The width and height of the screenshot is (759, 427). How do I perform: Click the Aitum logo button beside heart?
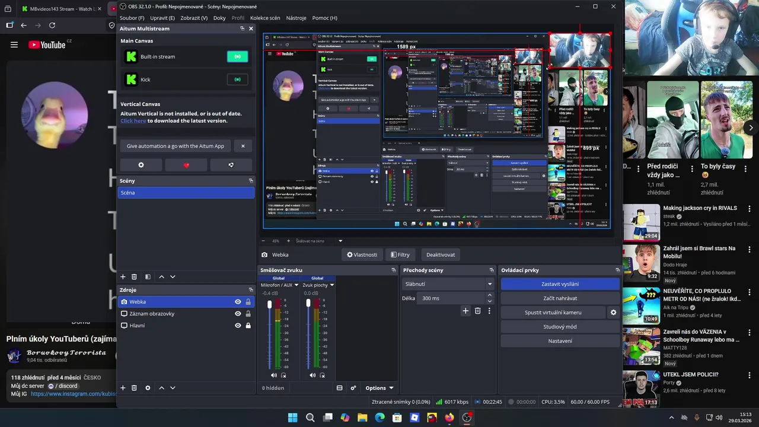231,165
